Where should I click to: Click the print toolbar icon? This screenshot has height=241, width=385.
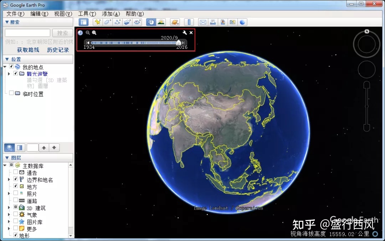pyautogui.click(x=212, y=22)
